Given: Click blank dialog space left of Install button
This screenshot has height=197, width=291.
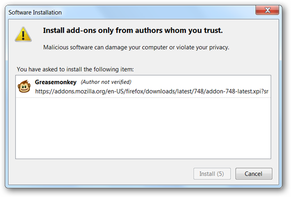Looking at the screenshot, I should point(97,174).
